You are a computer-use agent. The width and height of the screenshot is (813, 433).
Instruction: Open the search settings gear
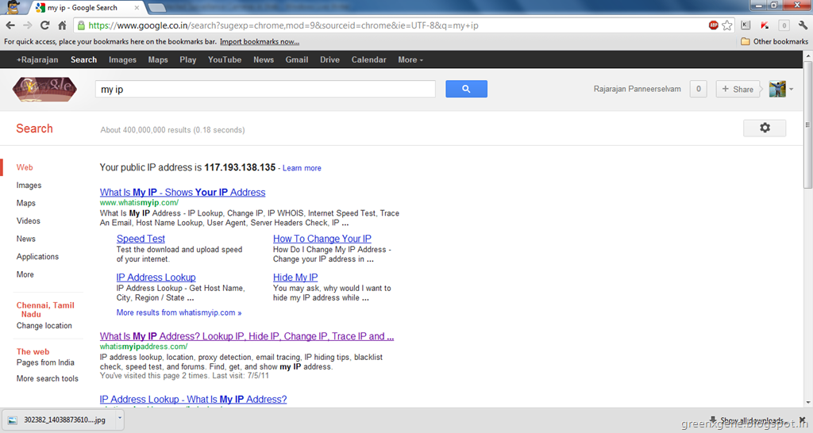click(765, 128)
